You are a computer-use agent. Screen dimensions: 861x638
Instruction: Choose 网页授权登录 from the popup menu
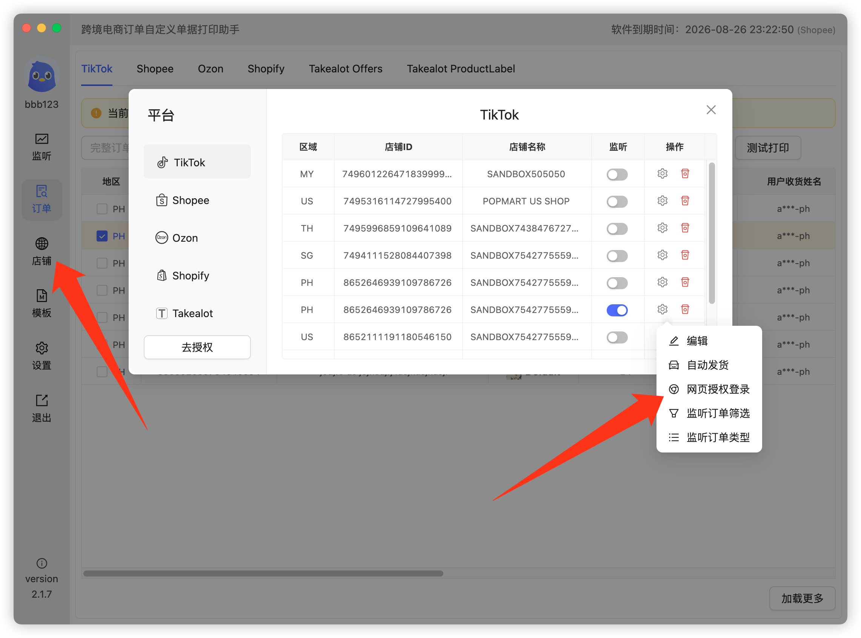click(x=709, y=389)
